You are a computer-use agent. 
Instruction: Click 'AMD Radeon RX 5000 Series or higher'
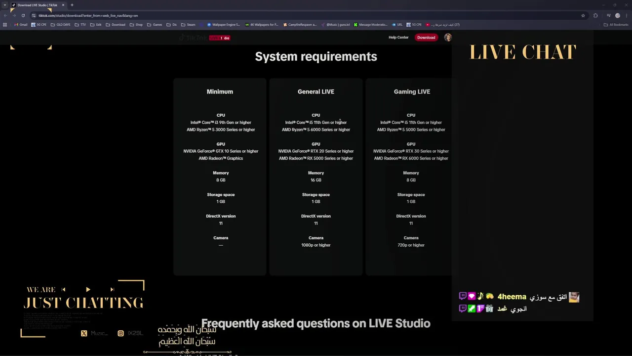(x=316, y=158)
